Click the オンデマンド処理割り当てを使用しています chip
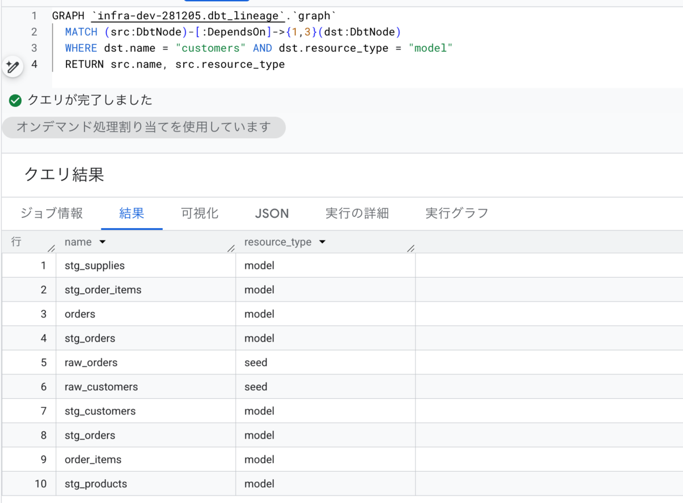Image resolution: width=683 pixels, height=503 pixels. click(x=143, y=127)
